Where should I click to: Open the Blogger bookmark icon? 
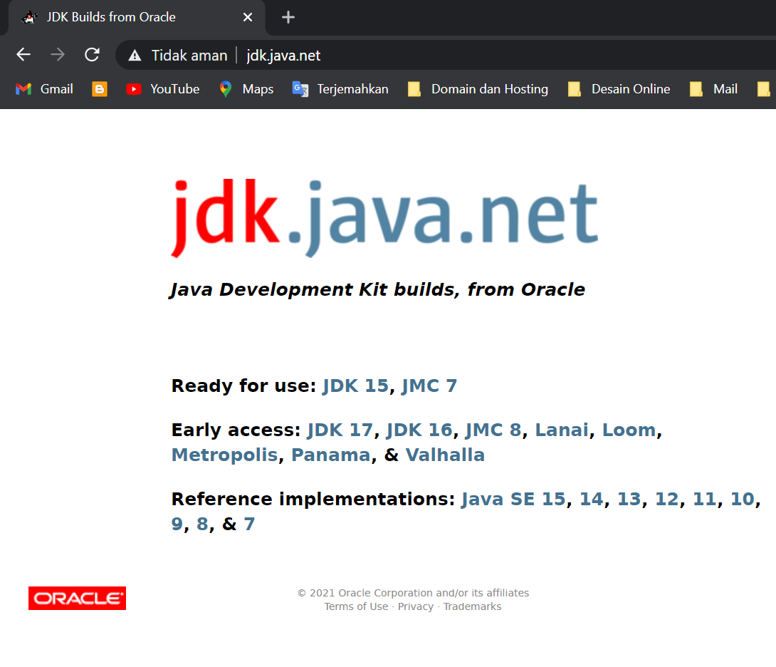pos(100,89)
